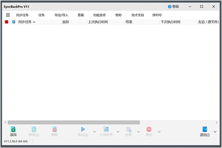Open the 导出/导入 menu
Screen dimensions: 222x148
[61, 15]
